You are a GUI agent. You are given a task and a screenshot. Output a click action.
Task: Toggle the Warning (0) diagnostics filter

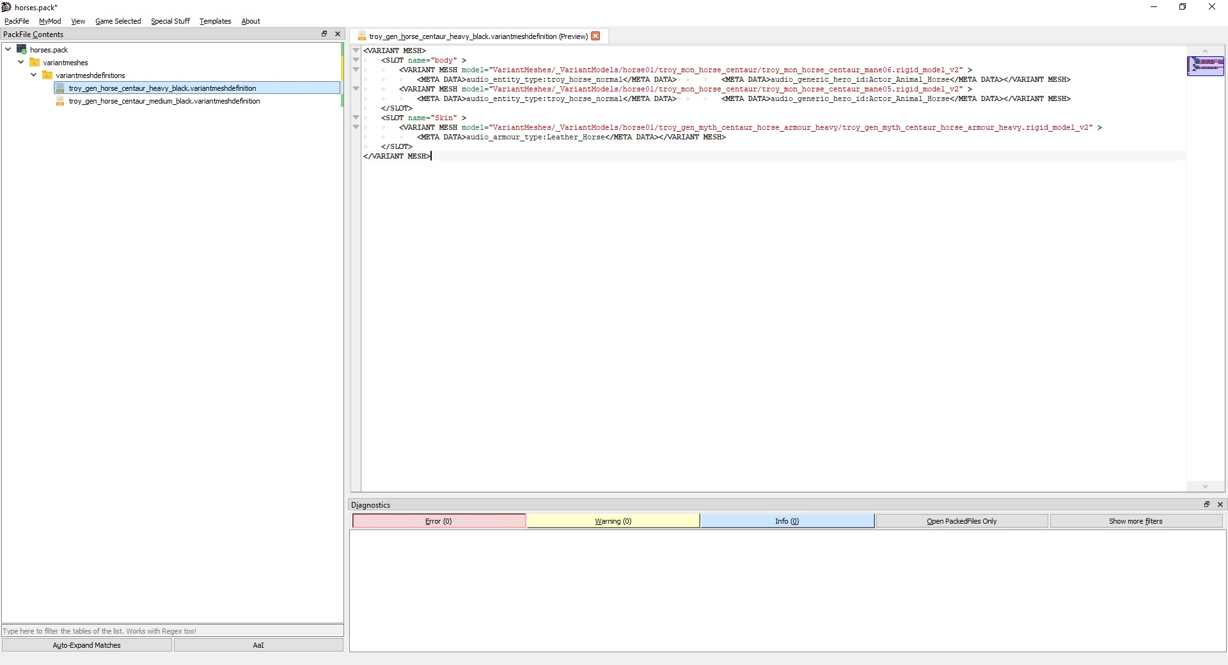613,521
